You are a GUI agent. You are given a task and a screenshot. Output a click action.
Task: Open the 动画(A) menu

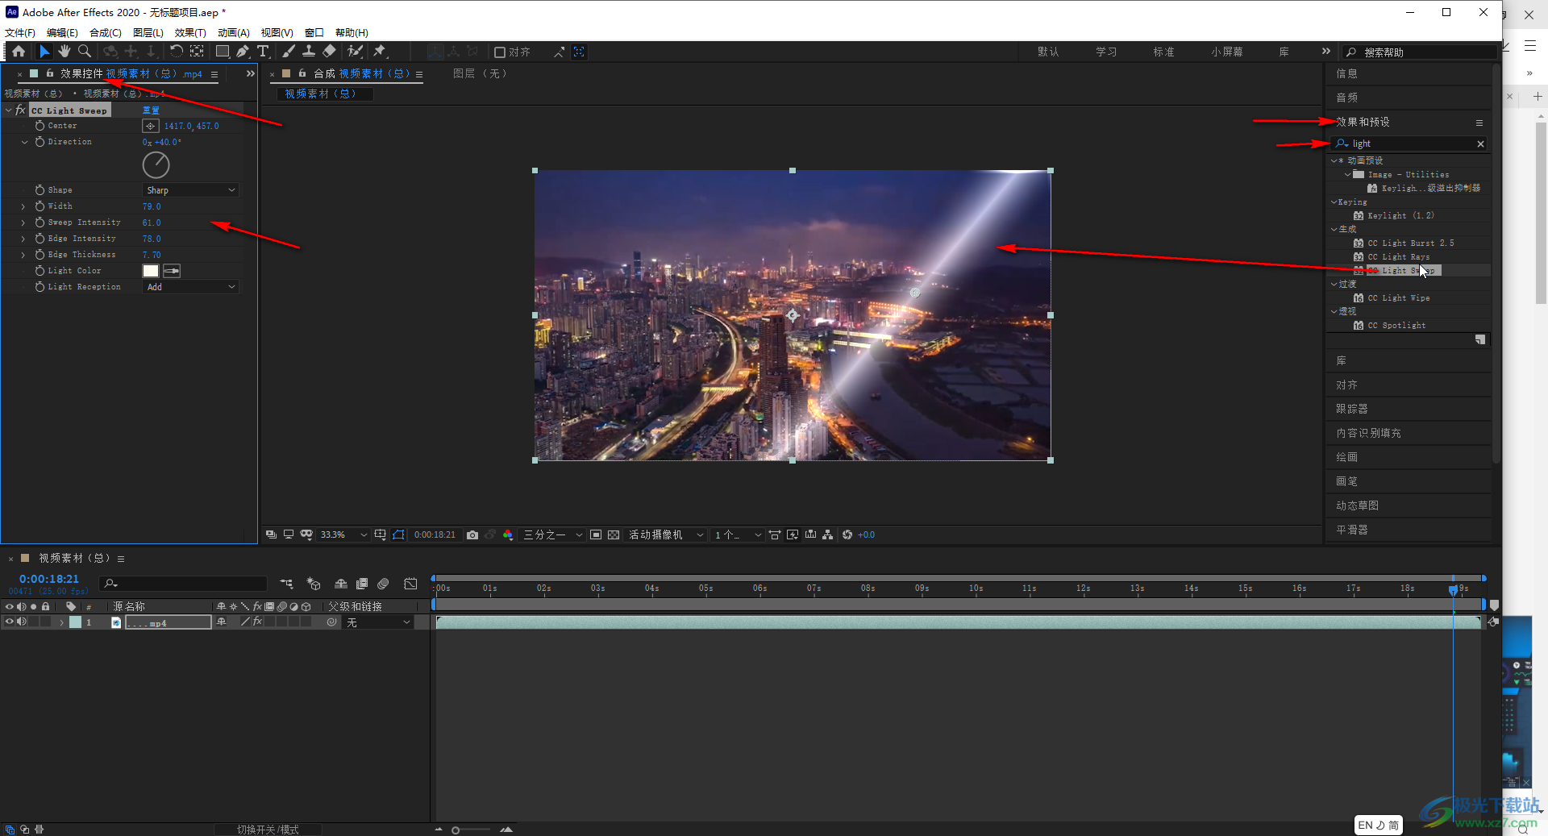point(233,33)
